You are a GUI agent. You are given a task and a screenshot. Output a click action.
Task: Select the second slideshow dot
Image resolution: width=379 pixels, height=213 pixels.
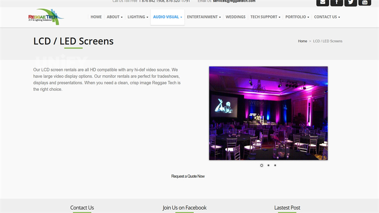[268, 165]
